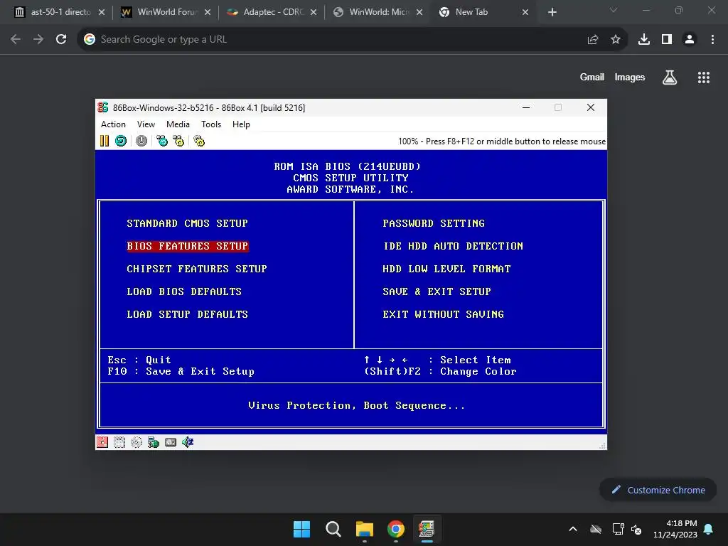This screenshot has width=728, height=546.
Task: Minimize the 86Box window
Action: pos(526,108)
